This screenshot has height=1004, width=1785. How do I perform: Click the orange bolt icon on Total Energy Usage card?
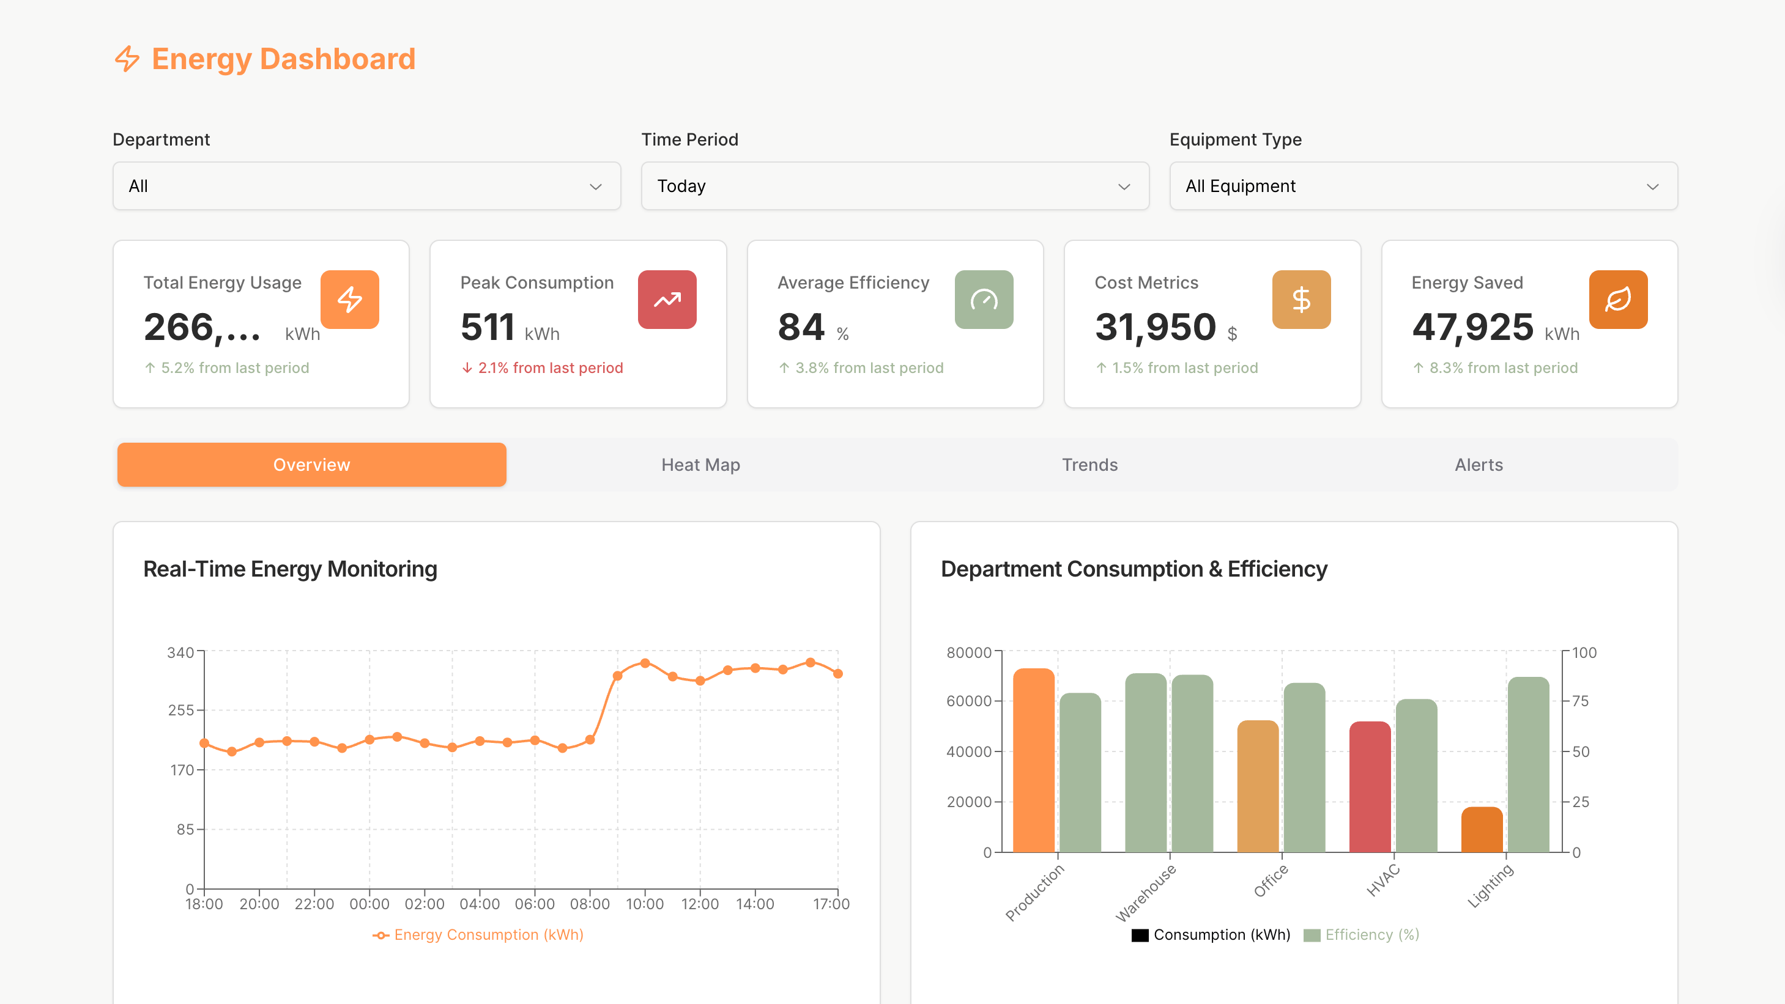click(x=350, y=299)
